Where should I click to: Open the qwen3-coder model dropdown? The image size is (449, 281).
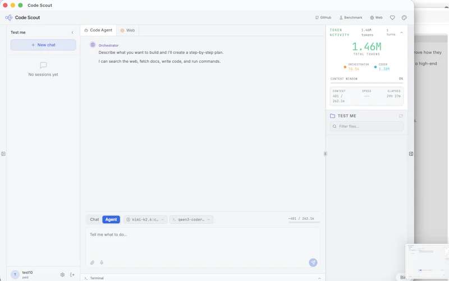191,219
